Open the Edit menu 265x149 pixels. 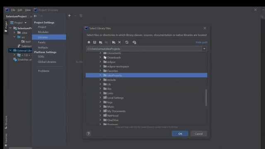pos(20,10)
